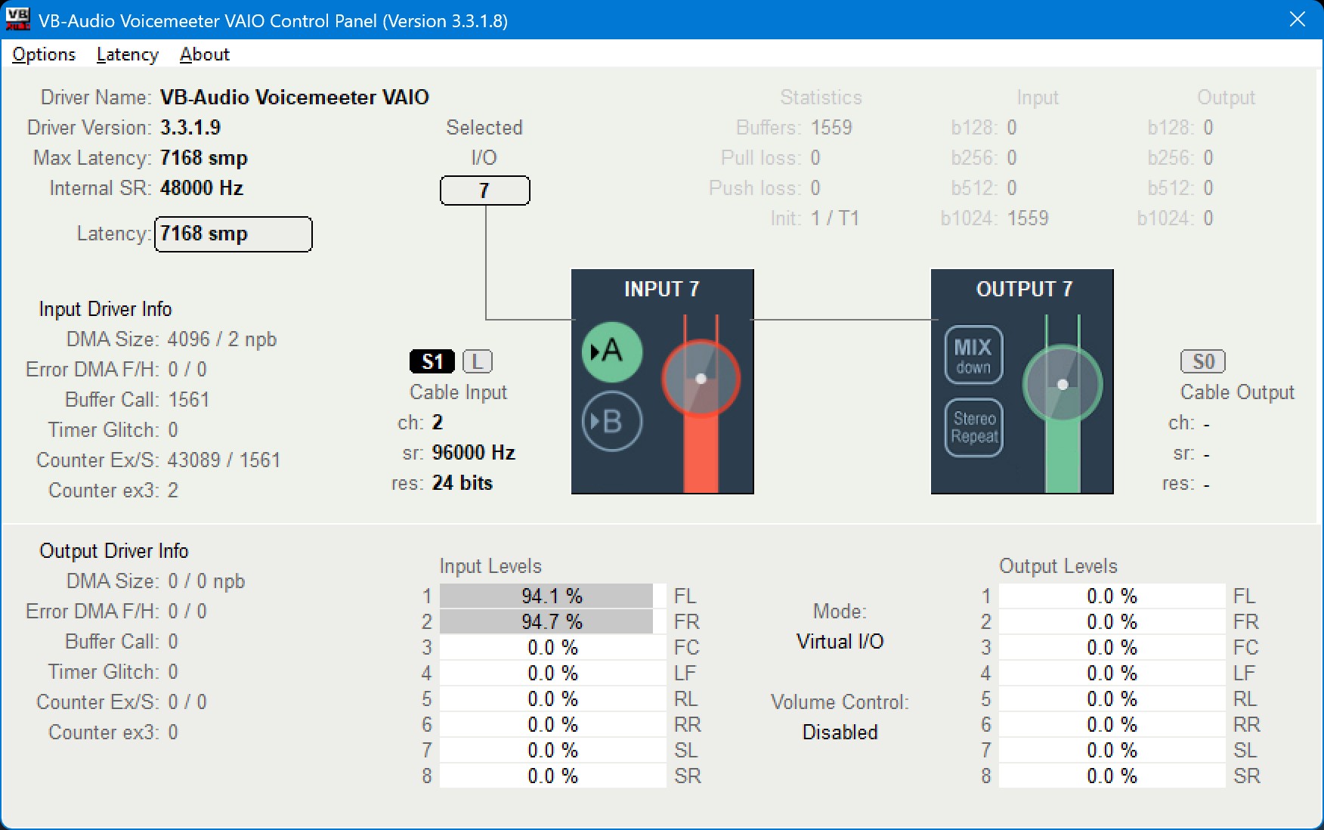
Task: Toggle the B bus button on INPUT 7
Action: pyautogui.click(x=612, y=421)
